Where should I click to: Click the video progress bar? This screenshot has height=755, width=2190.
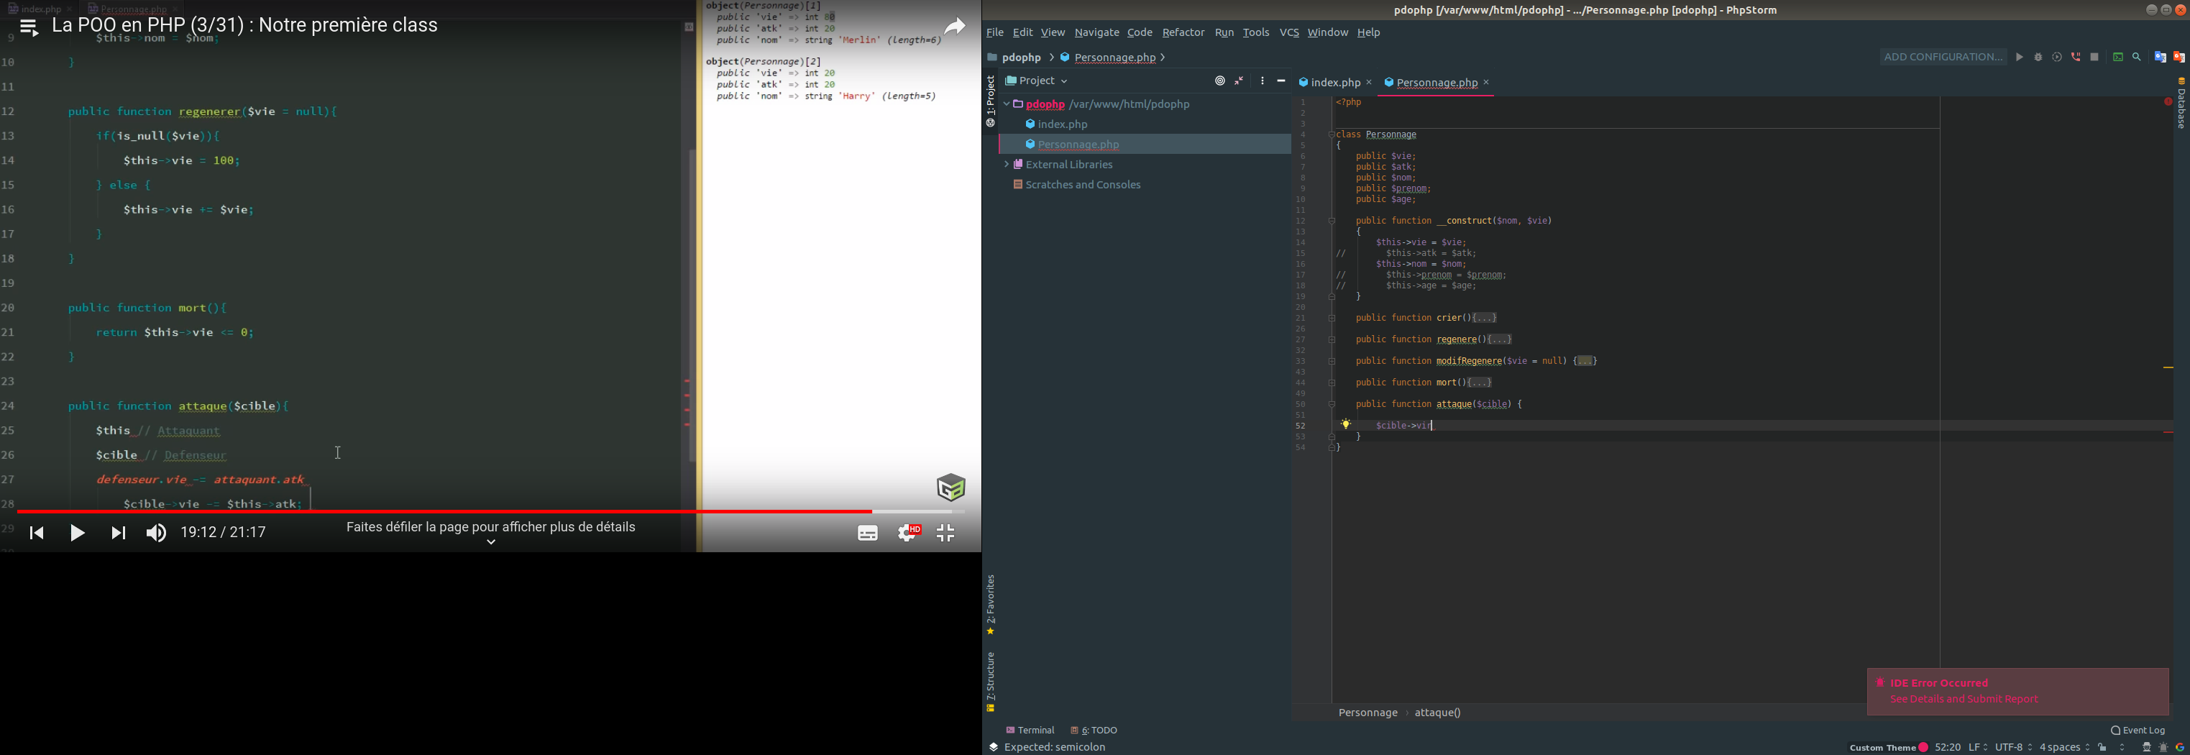pyautogui.click(x=490, y=512)
